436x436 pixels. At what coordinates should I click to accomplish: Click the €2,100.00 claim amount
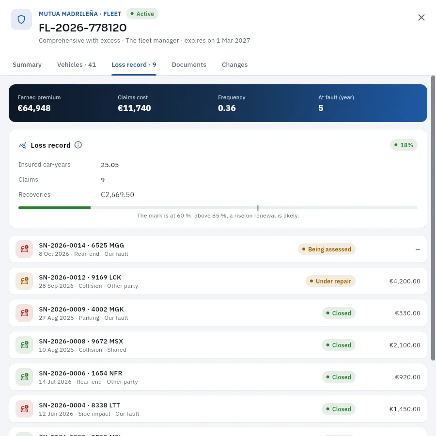click(405, 345)
